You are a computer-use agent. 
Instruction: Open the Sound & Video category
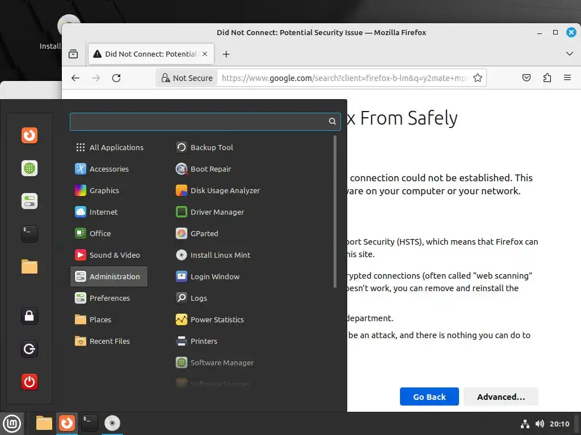109,255
